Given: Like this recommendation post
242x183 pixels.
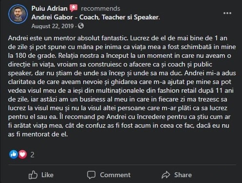Looking at the screenshot, I should pos(41,175).
